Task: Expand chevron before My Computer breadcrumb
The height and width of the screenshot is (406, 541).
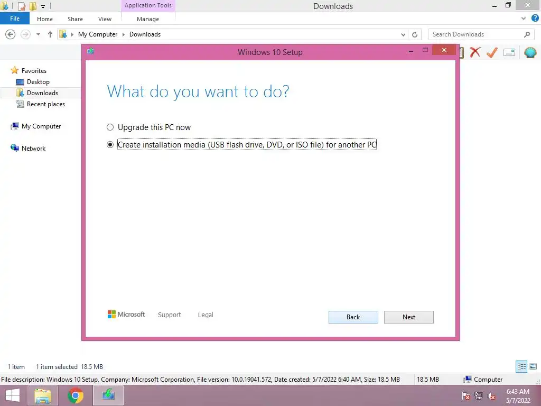Action: click(72, 34)
